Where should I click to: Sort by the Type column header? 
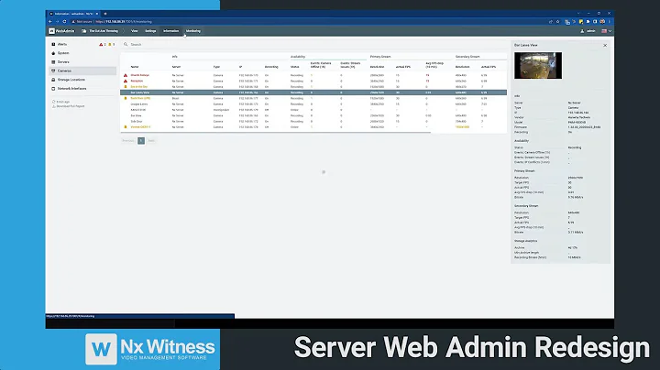tap(216, 67)
